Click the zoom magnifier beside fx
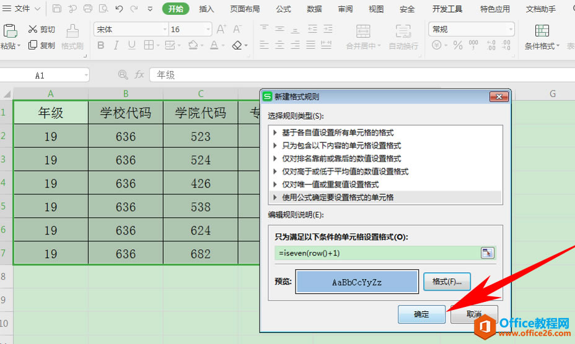This screenshot has width=575, height=344. coord(123,75)
